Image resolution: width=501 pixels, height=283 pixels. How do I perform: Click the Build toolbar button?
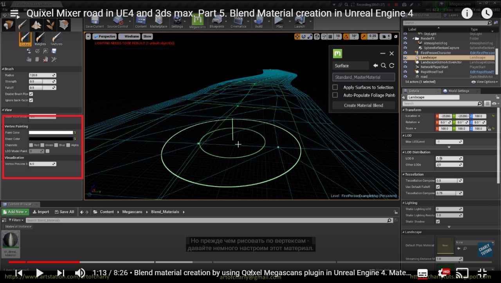(x=258, y=22)
